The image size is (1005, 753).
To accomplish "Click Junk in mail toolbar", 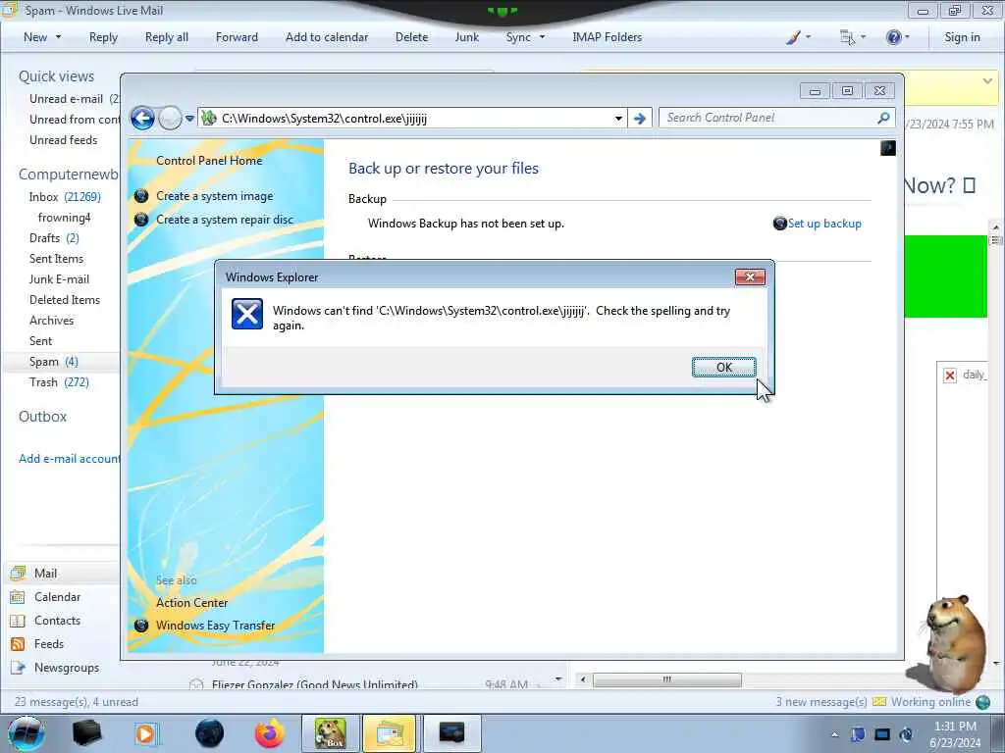I will (466, 37).
